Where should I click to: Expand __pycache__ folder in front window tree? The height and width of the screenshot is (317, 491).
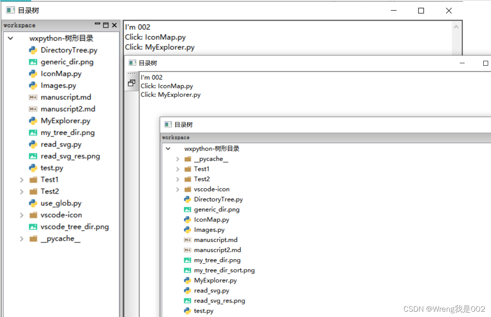point(178,159)
